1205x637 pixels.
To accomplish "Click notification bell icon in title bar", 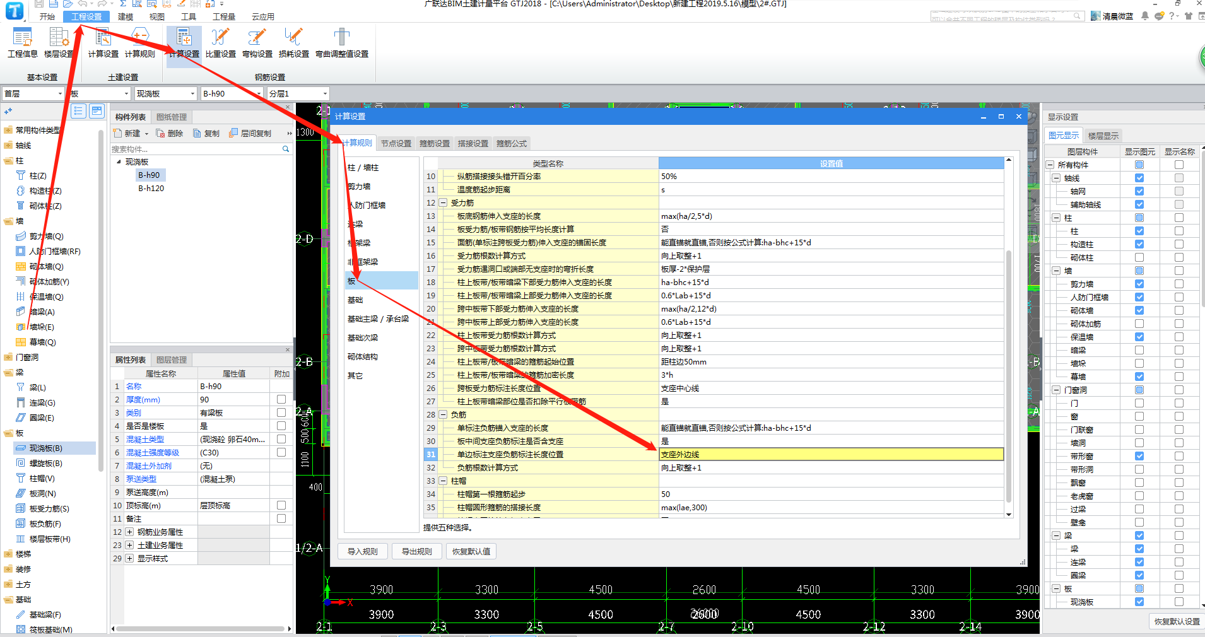I will [1144, 16].
